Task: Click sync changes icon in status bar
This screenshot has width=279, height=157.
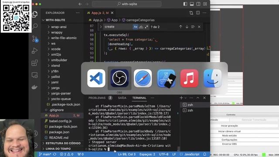Action: [54, 154]
